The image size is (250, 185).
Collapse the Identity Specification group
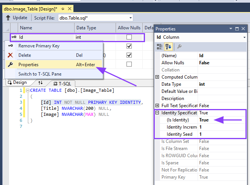click(157, 113)
